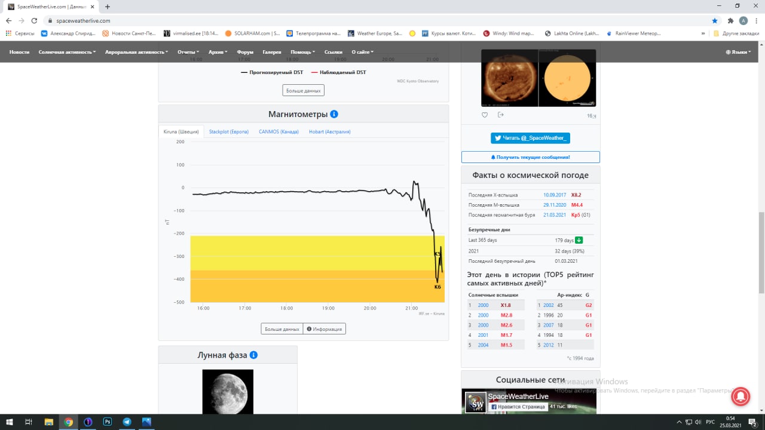Click the red notification bell button
The image size is (765, 430).
pyautogui.click(x=740, y=398)
